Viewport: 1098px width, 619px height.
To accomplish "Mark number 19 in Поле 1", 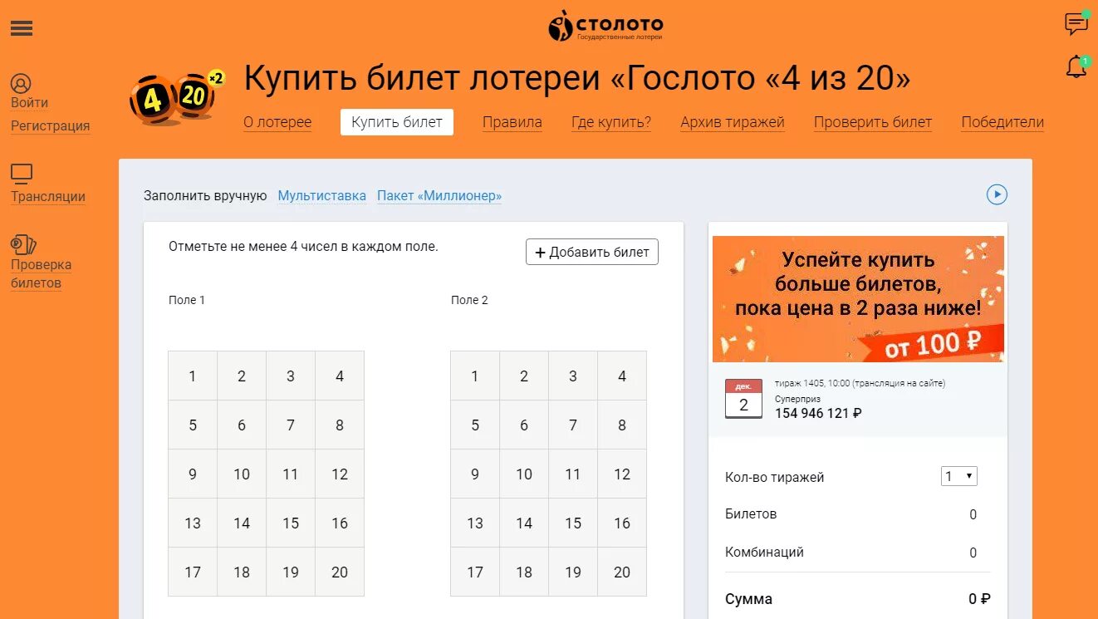I will tap(291, 572).
